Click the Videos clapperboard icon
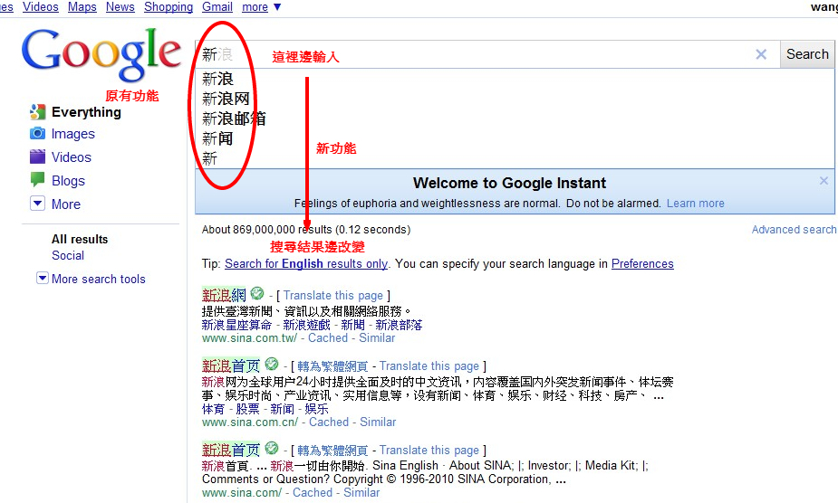Image resolution: width=838 pixels, height=503 pixels. pos(37,157)
